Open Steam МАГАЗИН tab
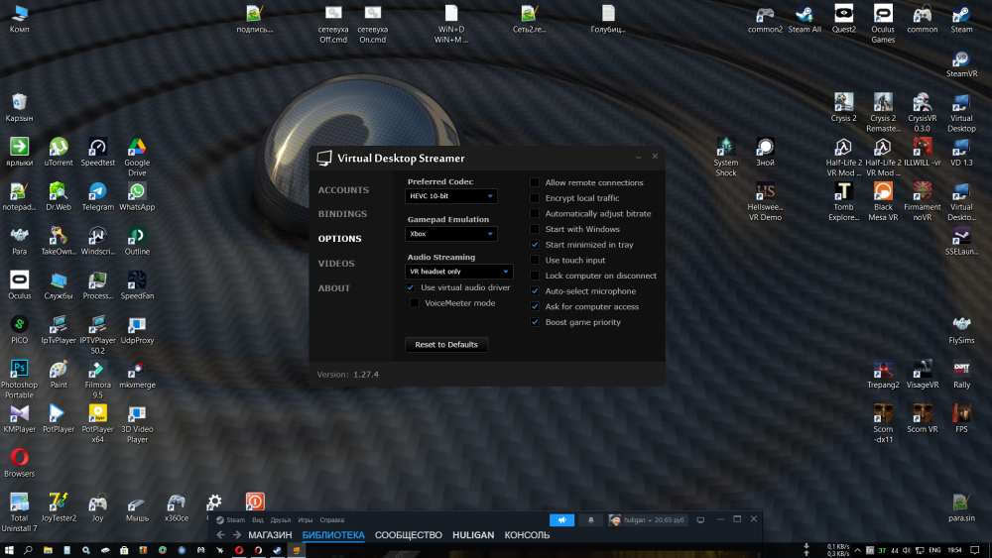 270,535
